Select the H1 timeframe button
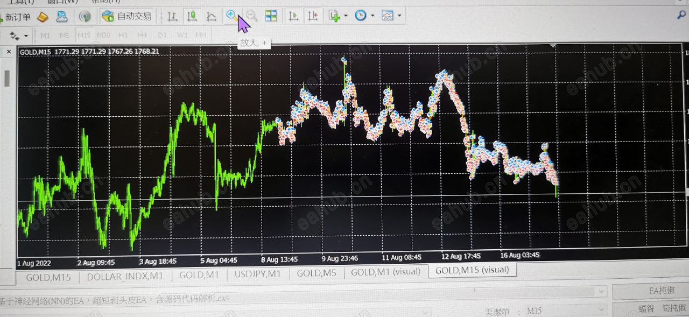The height and width of the screenshot is (317, 689). [x=123, y=36]
